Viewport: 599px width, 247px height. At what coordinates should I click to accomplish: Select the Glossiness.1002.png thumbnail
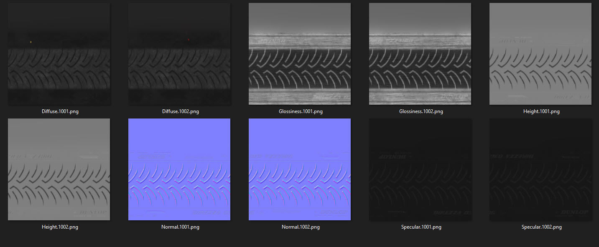point(420,54)
